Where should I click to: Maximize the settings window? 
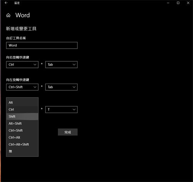178,3
